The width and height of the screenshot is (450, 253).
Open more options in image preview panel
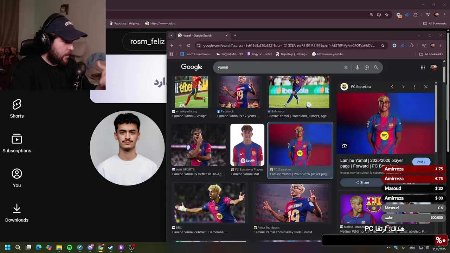[x=414, y=87]
